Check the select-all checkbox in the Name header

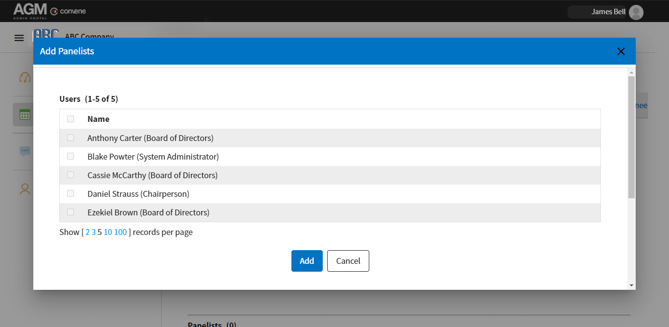[x=70, y=118]
